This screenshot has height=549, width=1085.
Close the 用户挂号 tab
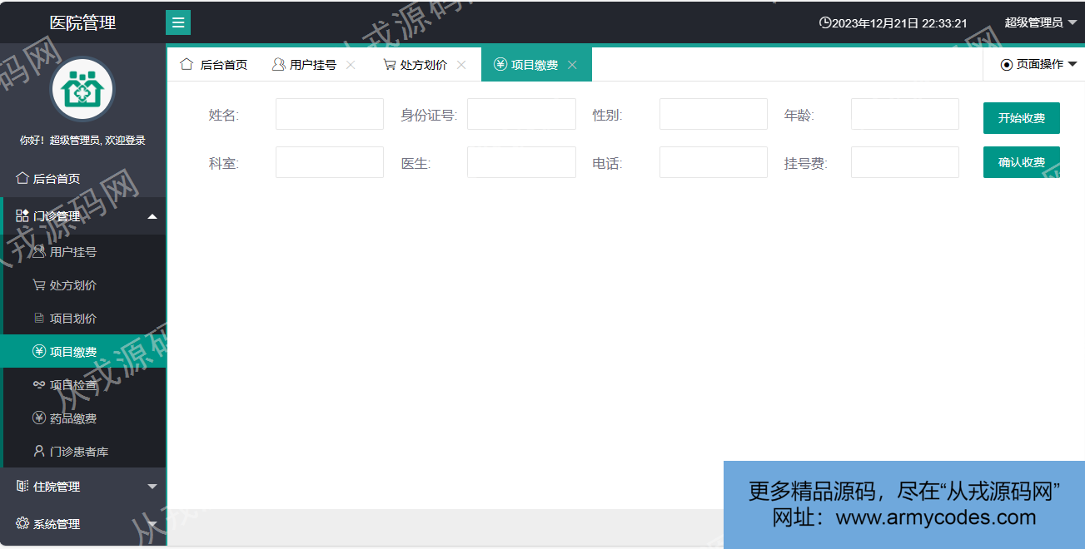pyautogui.click(x=351, y=65)
